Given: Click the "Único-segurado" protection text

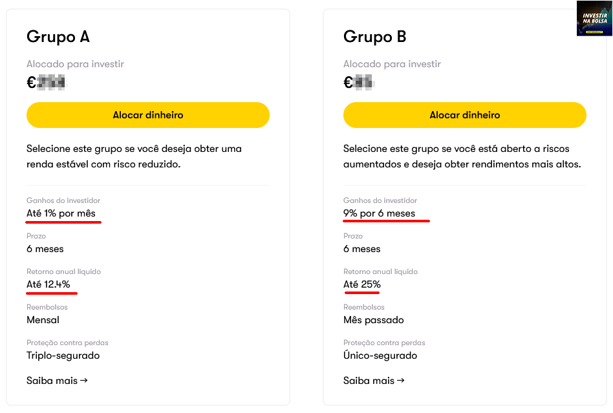Looking at the screenshot, I should 380,355.
